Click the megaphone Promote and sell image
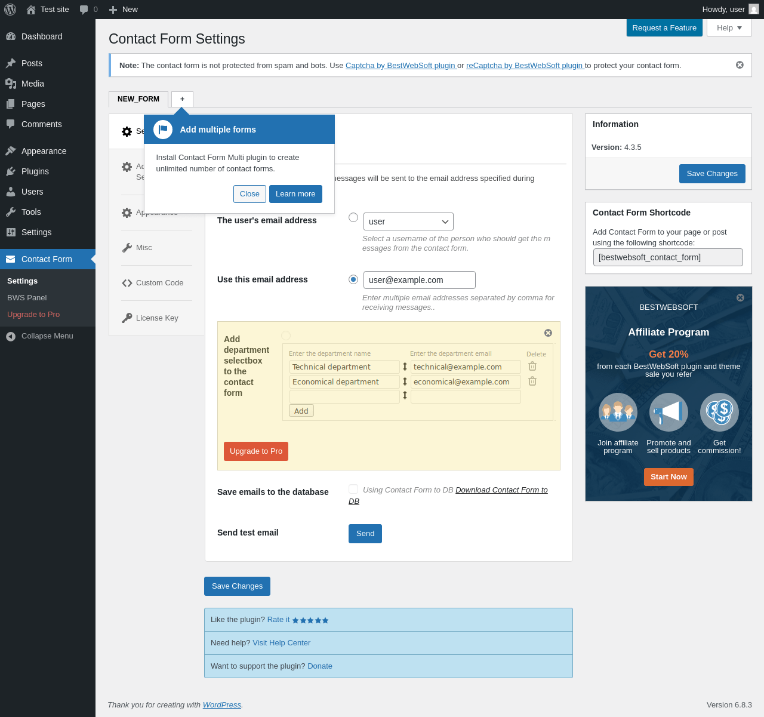Screen dimensions: 764x717 click(668, 412)
